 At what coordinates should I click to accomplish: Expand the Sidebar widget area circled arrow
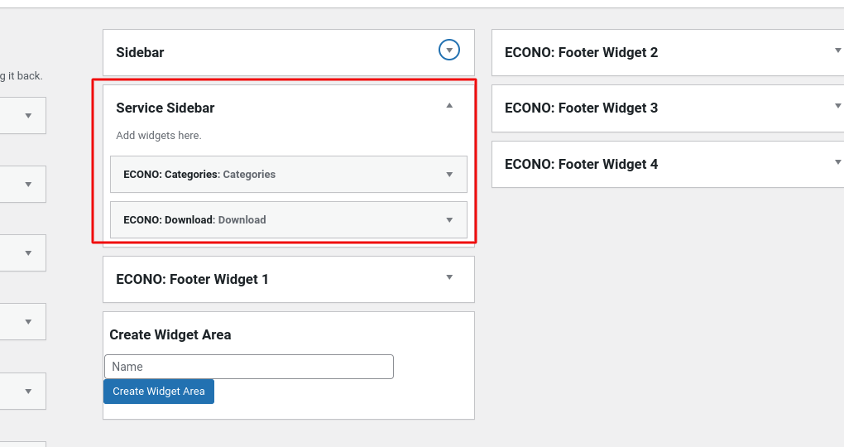(x=449, y=50)
